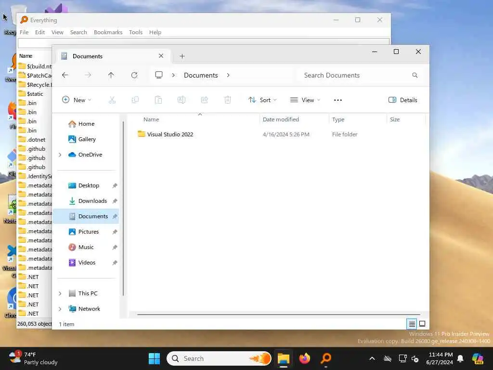The image size is (493, 370).
Task: Open the notification bell in system tray
Action: pos(461,358)
